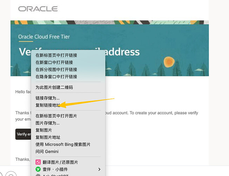The height and width of the screenshot is (176, 229).
Task: Copy the image with 复制图片
Action: point(68,130)
